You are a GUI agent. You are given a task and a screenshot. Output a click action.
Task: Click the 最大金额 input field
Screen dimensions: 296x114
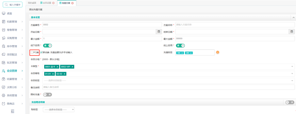(x=235, y=38)
